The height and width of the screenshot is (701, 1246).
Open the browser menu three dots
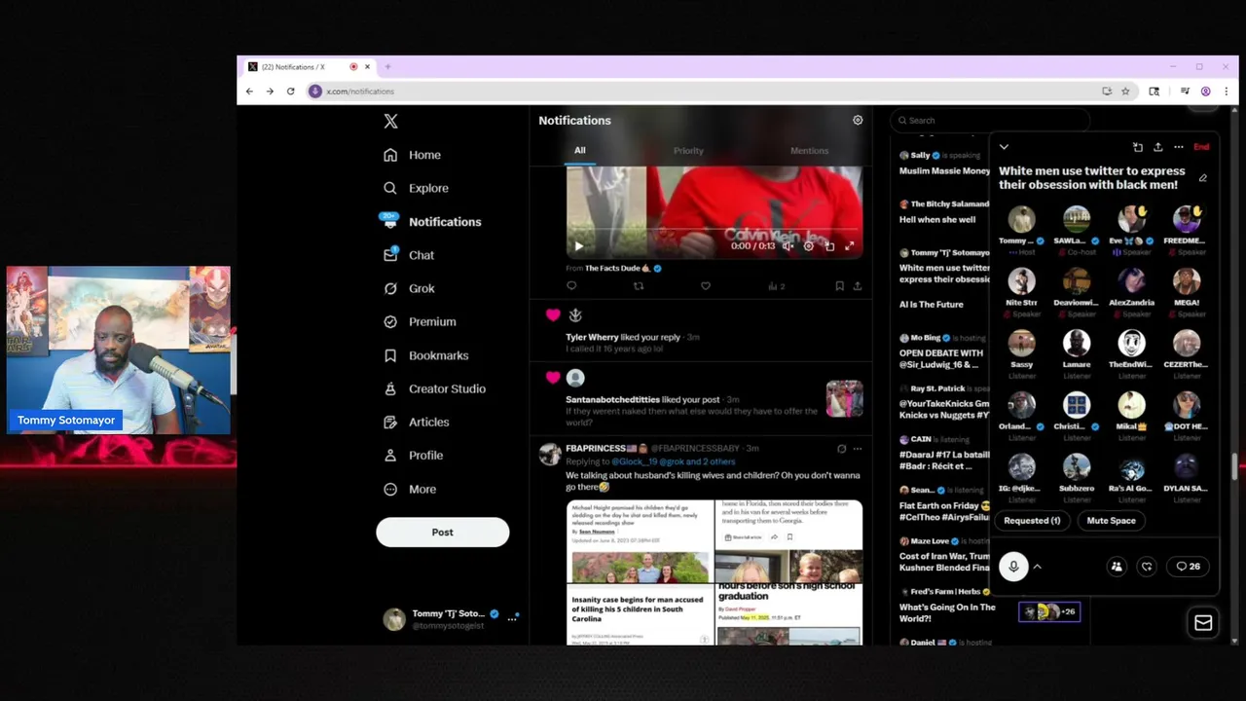(1226, 92)
